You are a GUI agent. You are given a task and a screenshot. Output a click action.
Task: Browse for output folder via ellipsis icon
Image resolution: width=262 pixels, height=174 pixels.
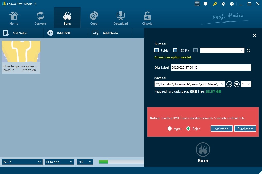click(x=229, y=84)
